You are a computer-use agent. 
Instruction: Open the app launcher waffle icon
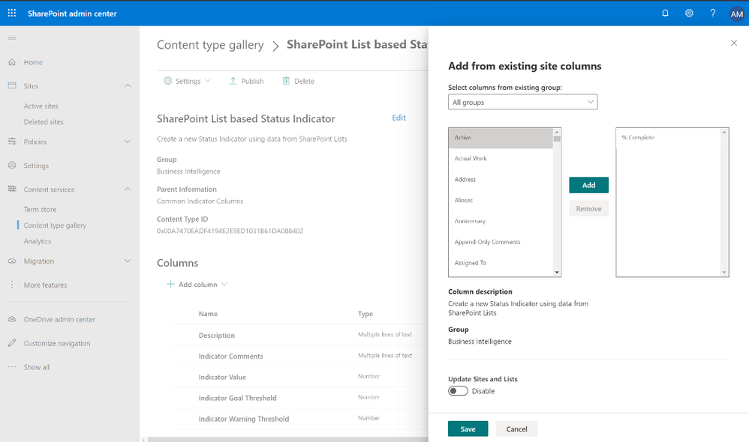[12, 13]
